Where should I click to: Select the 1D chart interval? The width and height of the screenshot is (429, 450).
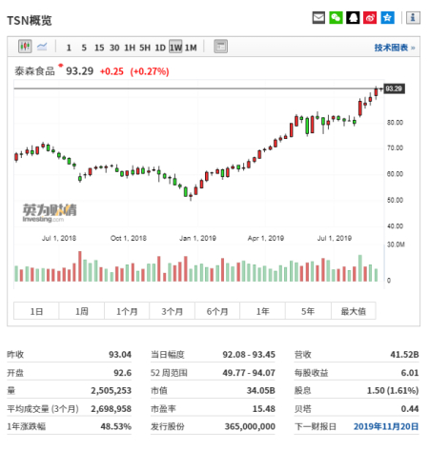[x=160, y=48]
